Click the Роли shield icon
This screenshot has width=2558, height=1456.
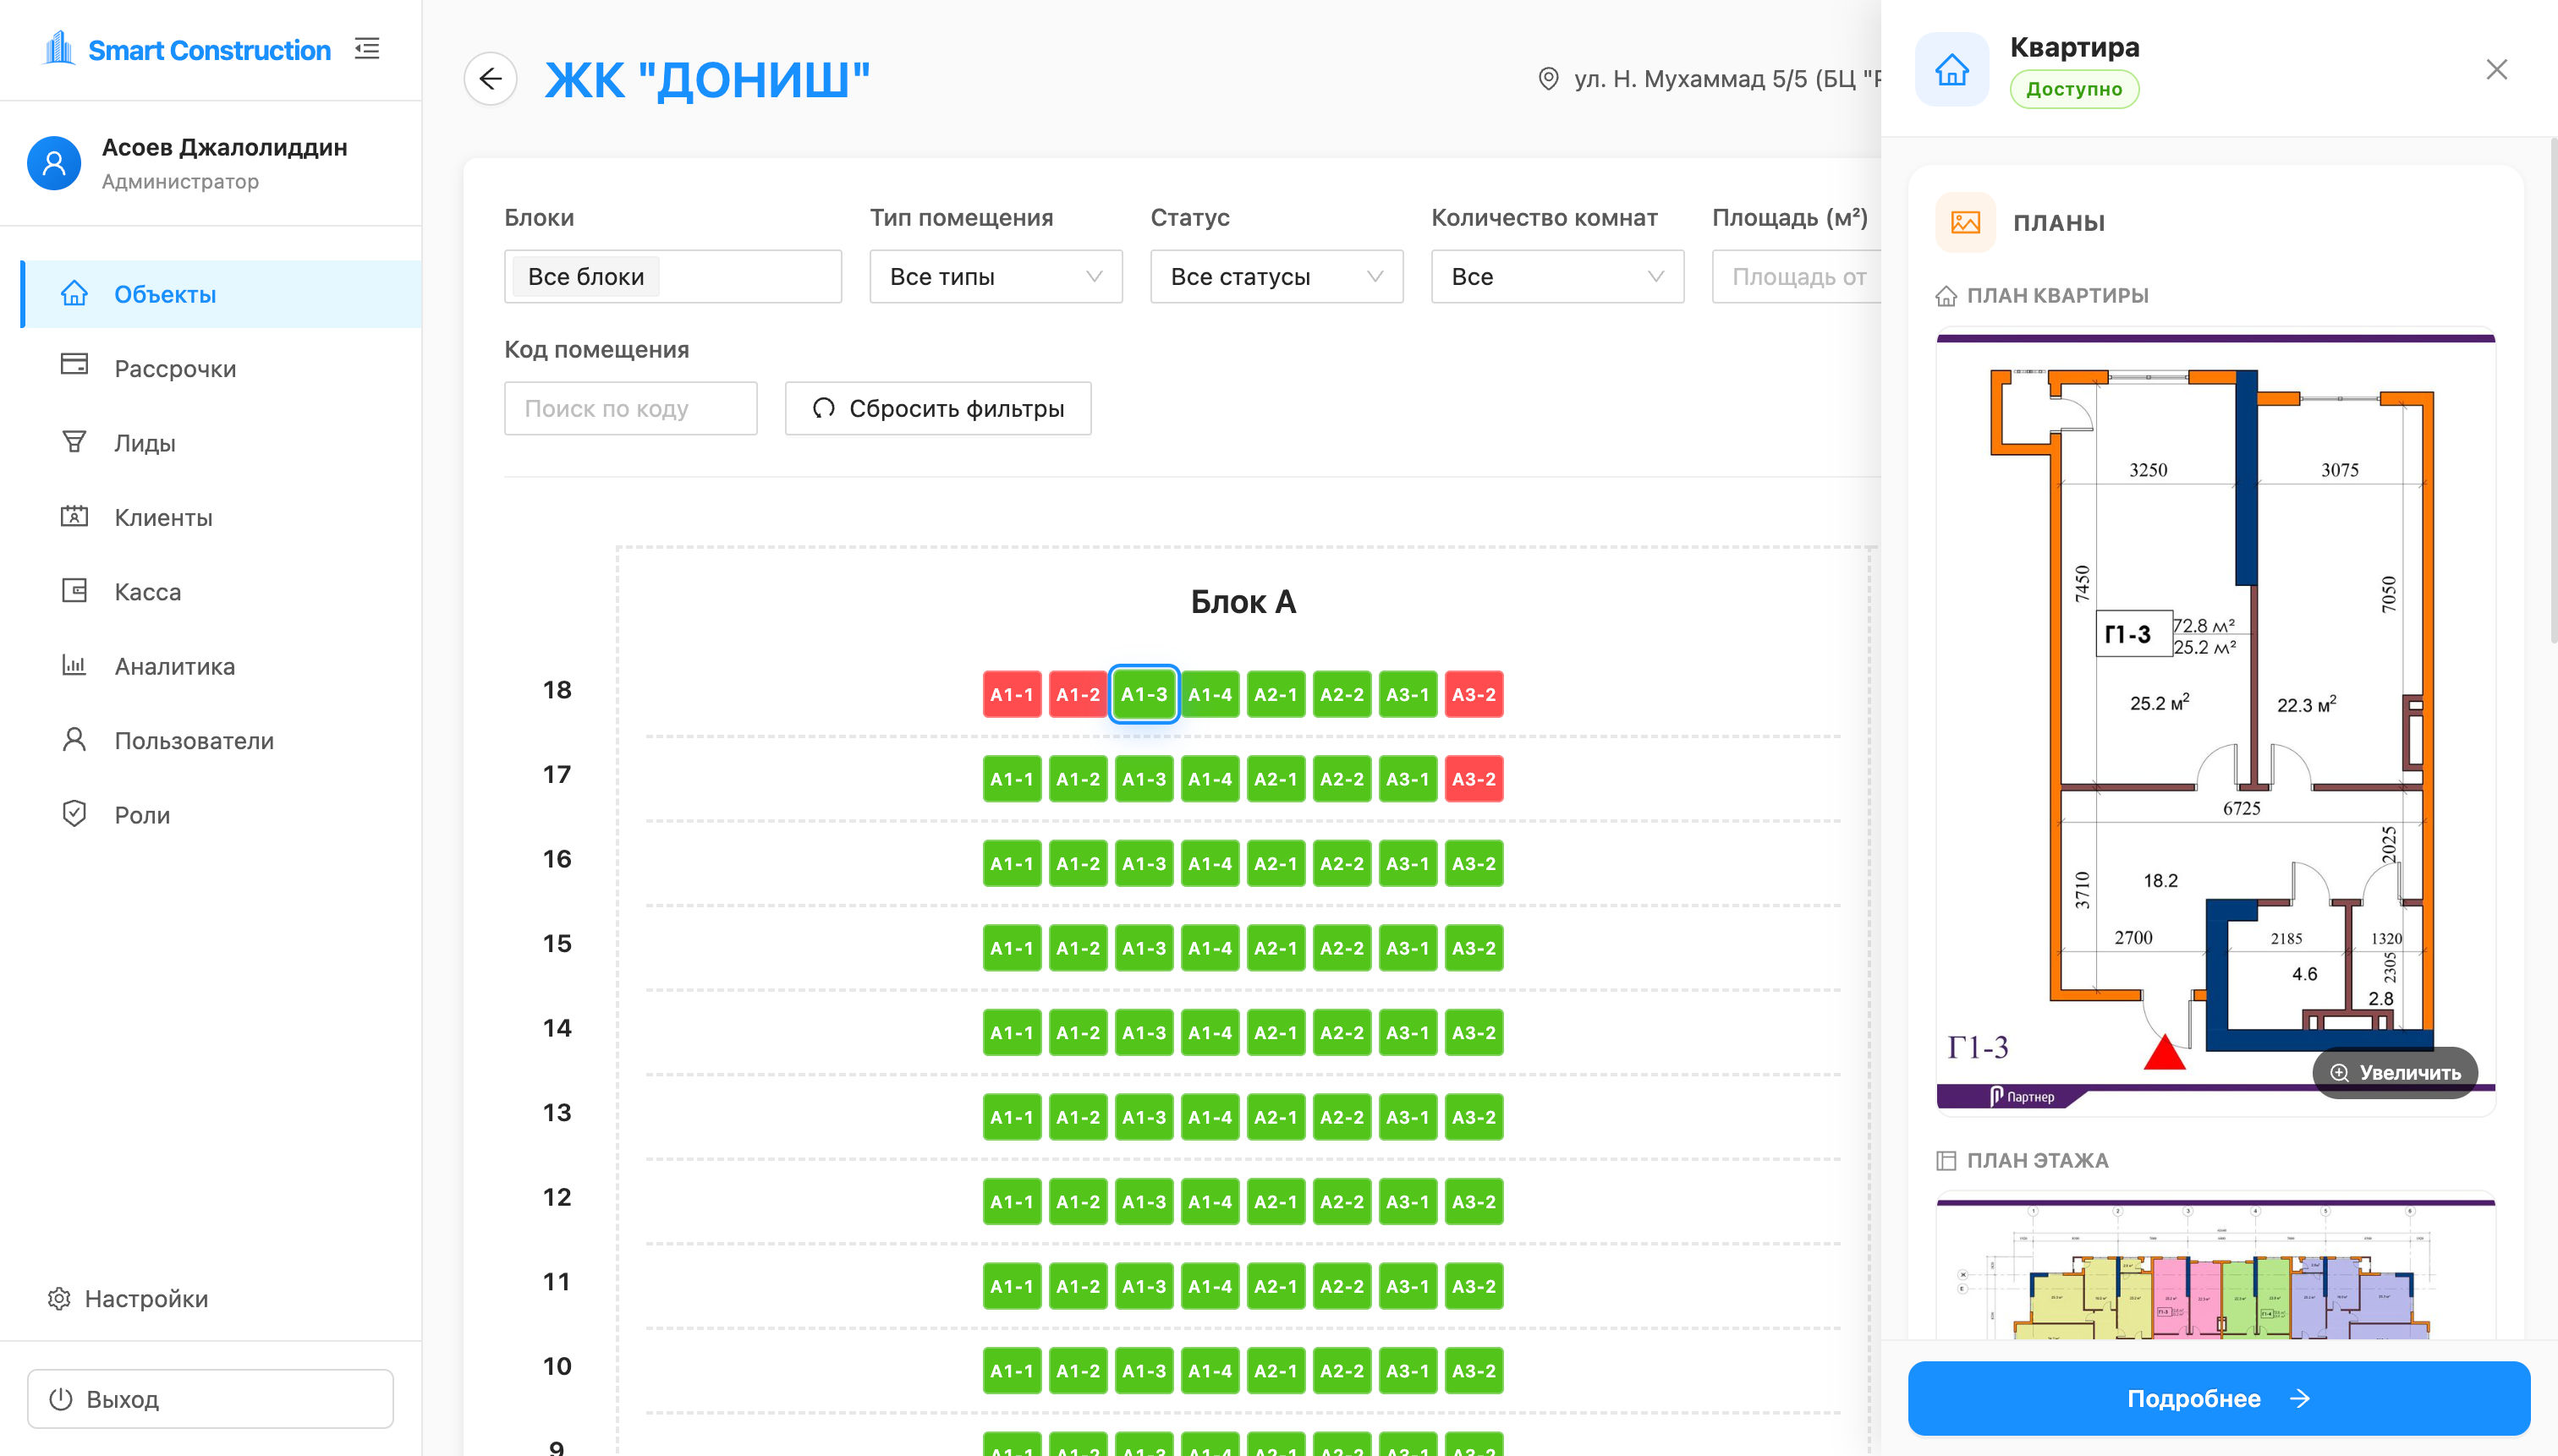[x=74, y=813]
